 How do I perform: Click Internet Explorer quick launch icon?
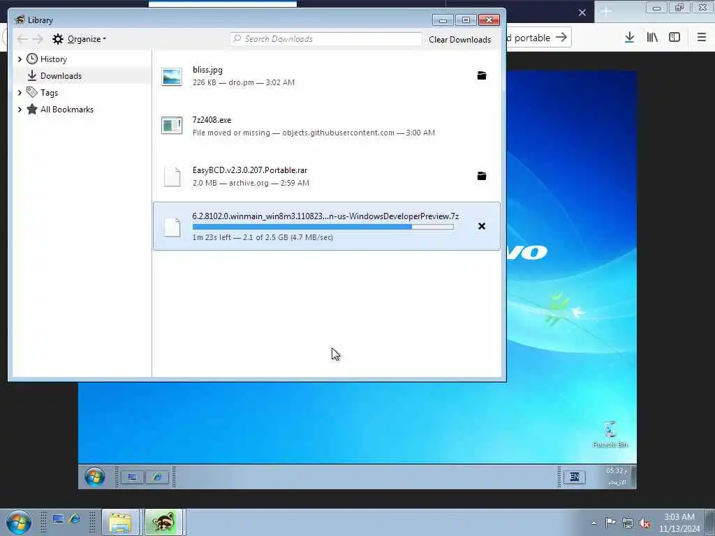(74, 519)
